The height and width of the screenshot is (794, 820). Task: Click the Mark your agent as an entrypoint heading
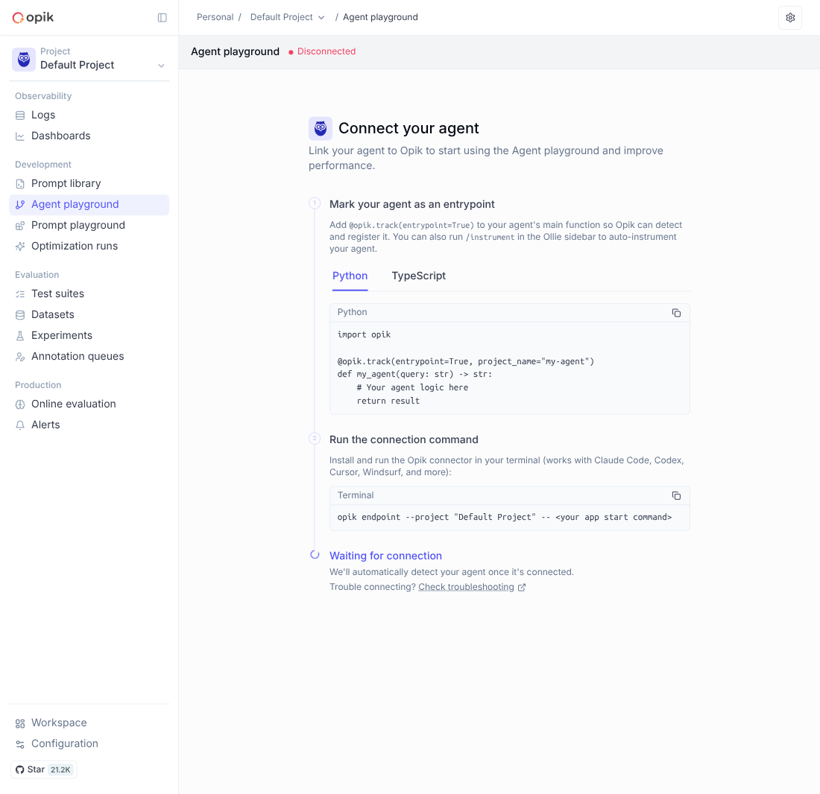pos(411,204)
